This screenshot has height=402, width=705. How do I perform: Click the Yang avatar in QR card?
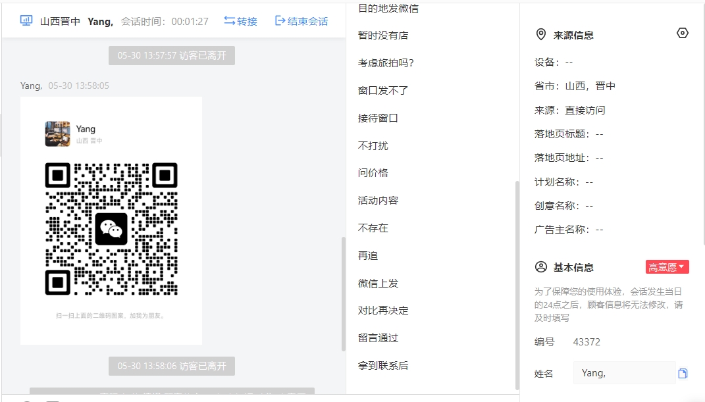tap(57, 134)
